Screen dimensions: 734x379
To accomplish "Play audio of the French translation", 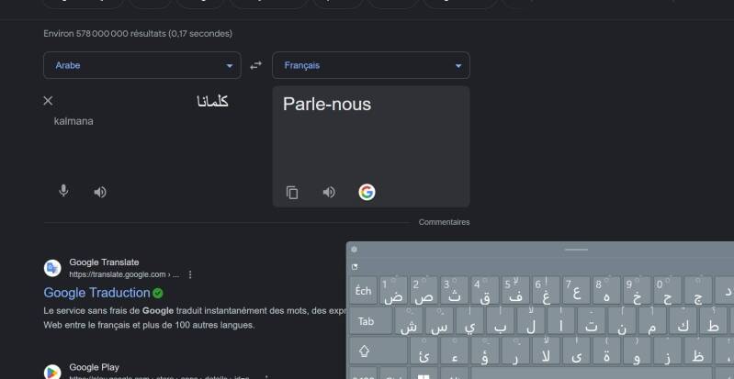I will pyautogui.click(x=329, y=193).
